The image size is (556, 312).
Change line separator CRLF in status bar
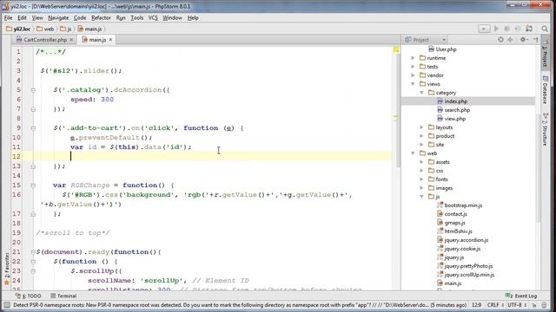(495, 305)
